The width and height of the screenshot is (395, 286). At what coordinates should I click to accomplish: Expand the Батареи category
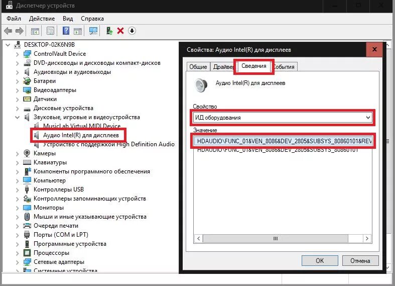(18, 81)
